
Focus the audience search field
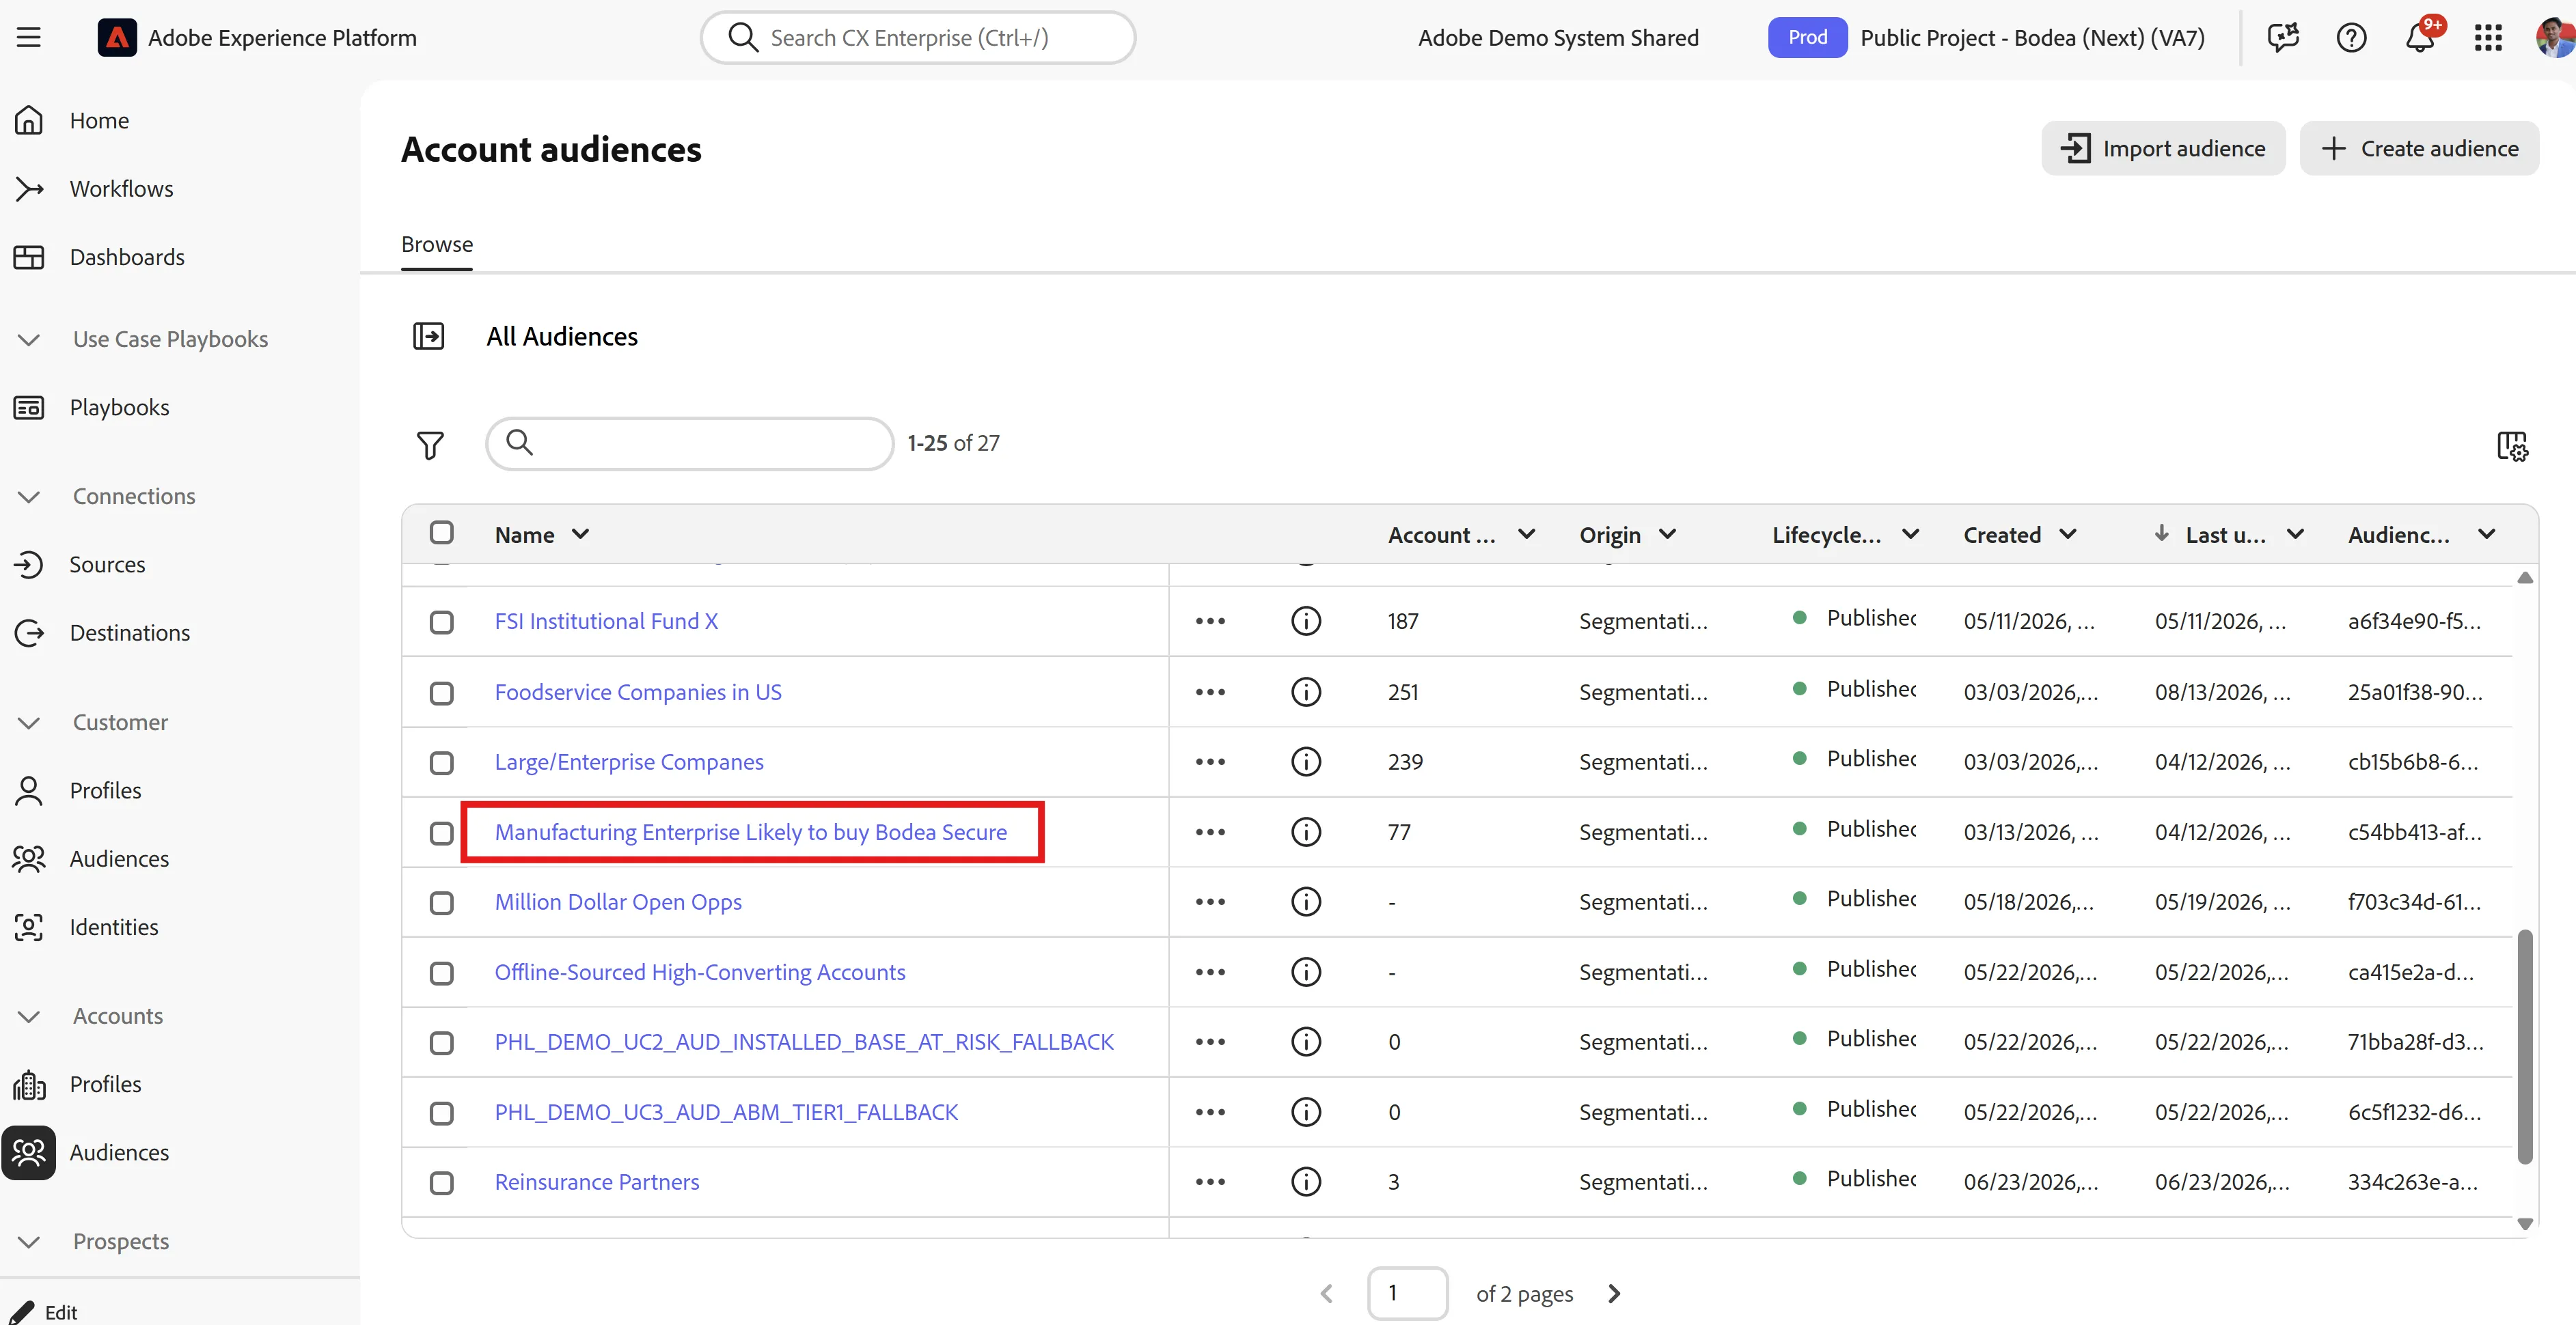pyautogui.click(x=690, y=444)
